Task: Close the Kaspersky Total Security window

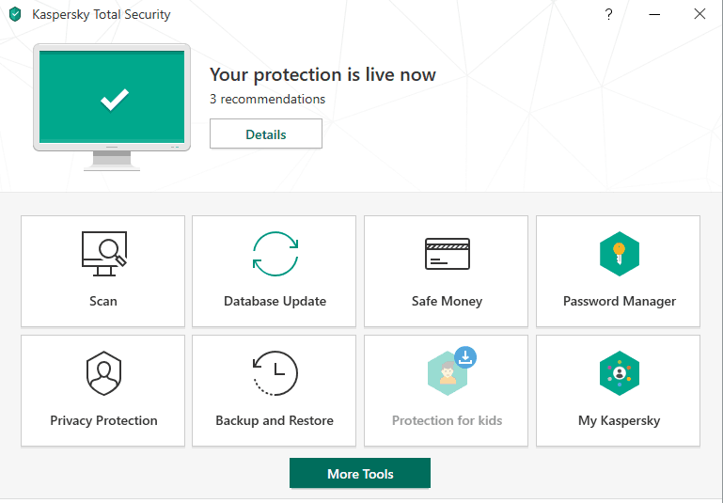Action: (x=699, y=14)
